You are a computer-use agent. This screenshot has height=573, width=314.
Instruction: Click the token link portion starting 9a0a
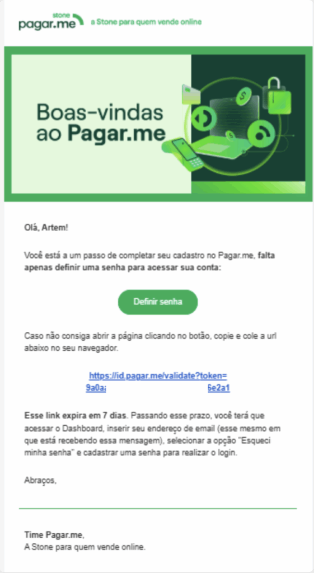point(96,388)
